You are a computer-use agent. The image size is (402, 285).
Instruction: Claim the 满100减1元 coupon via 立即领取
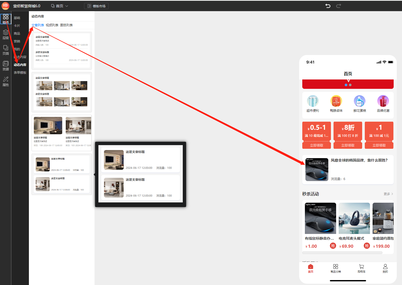379,145
